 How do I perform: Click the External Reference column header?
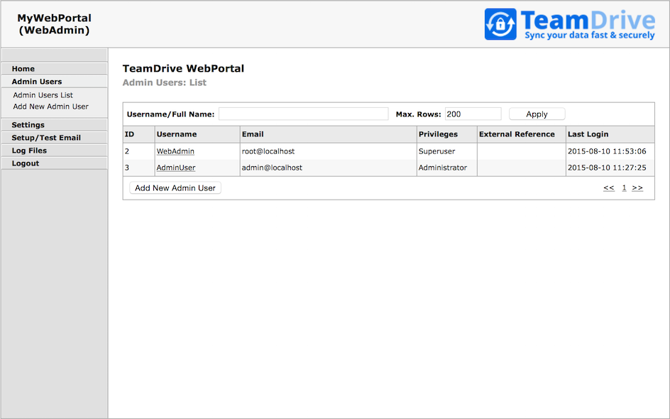(x=521, y=134)
